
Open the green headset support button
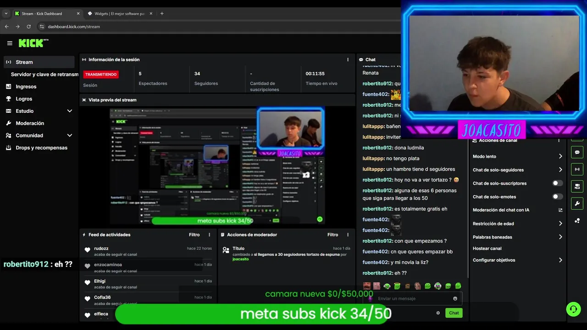point(573,309)
